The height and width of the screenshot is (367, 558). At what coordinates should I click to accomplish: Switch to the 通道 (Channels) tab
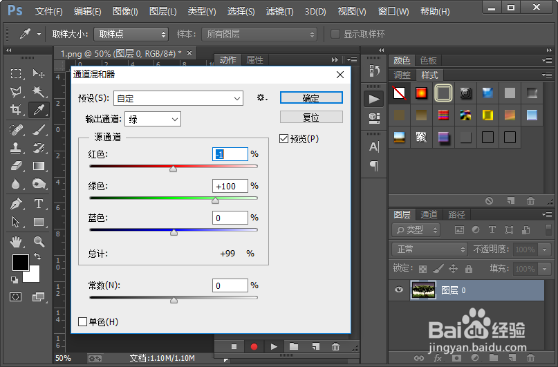(429, 214)
